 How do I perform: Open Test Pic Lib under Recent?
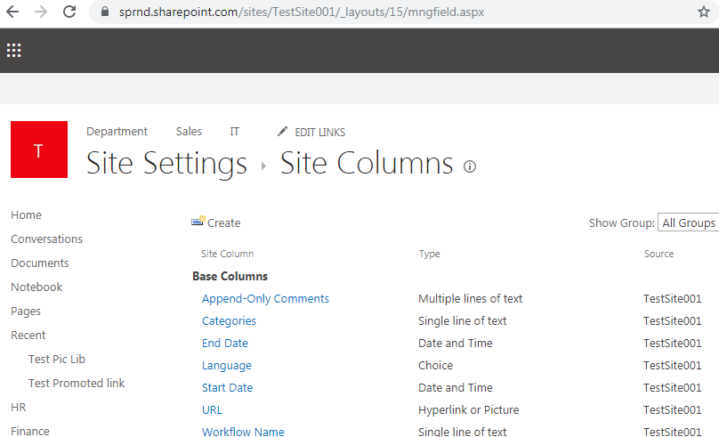pyautogui.click(x=57, y=359)
